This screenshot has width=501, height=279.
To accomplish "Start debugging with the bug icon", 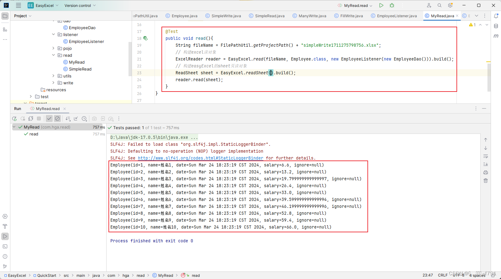I will (x=392, y=5).
